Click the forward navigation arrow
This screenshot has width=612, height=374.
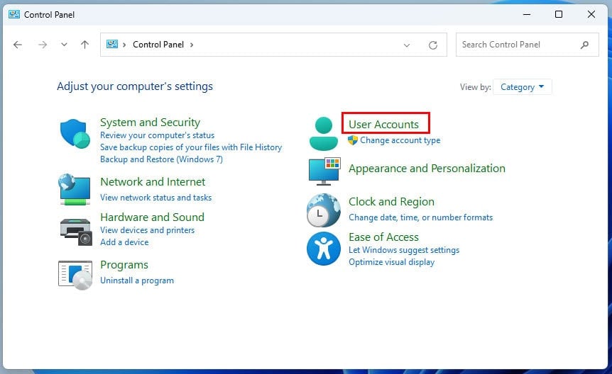tap(42, 45)
